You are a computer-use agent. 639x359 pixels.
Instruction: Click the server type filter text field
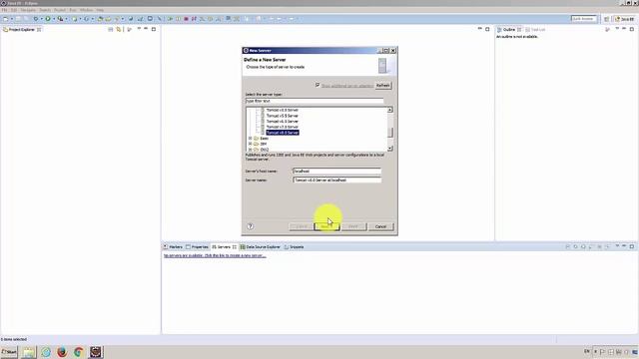(x=315, y=101)
